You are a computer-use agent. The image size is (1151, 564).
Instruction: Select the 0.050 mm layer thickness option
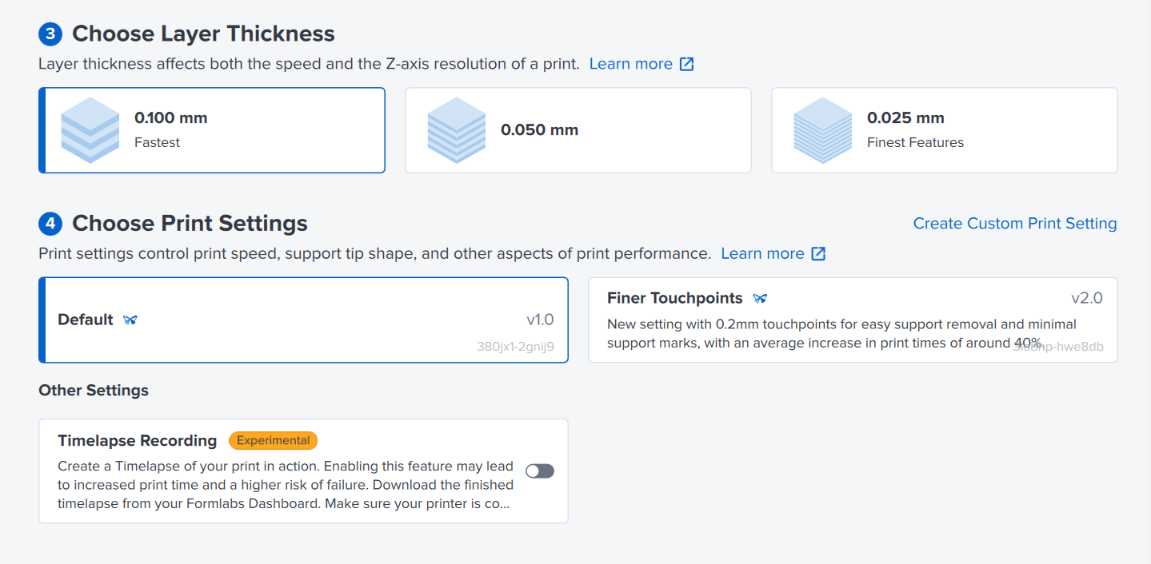point(577,129)
